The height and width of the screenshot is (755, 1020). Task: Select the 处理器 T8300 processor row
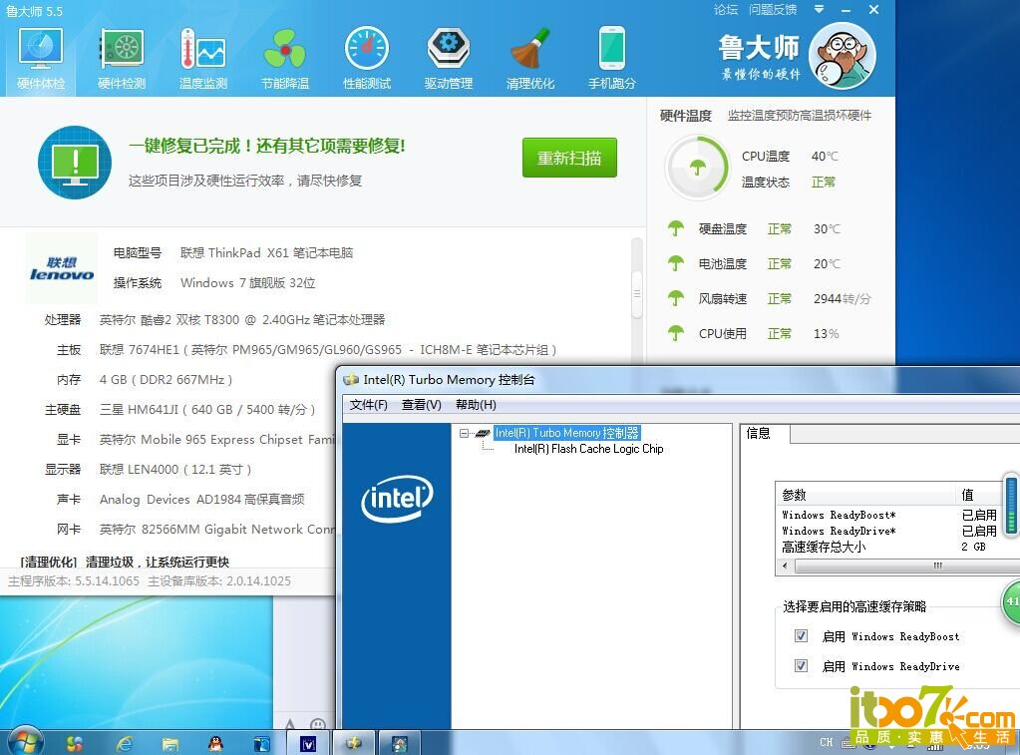[x=214, y=319]
